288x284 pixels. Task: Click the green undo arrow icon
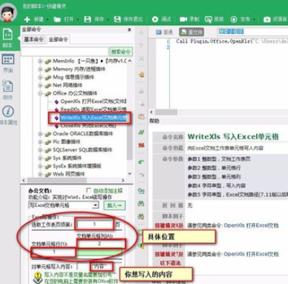[x=141, y=161]
